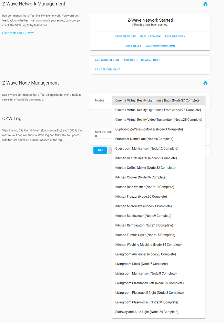
Task: Click SAVE CONFIGURATION
Action: (x=160, y=46)
